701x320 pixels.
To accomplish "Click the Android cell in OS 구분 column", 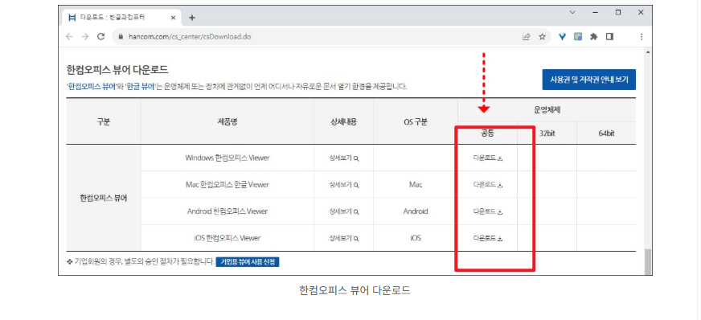I will (416, 211).
